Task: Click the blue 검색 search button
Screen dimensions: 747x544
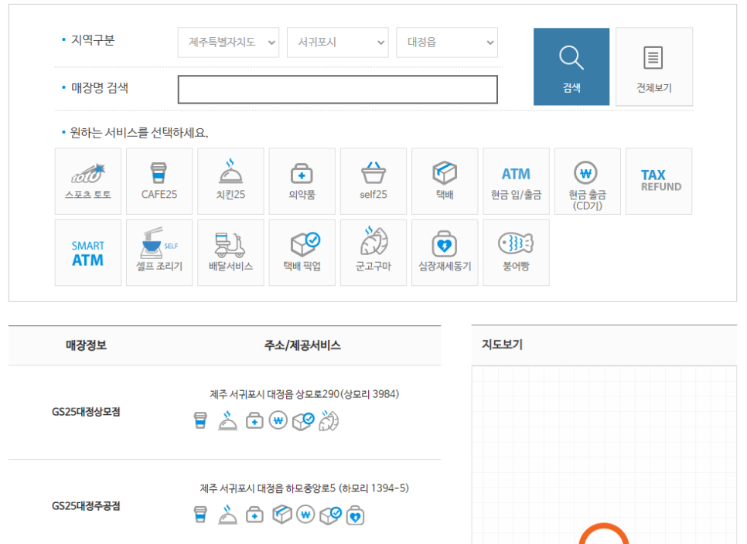Action: click(571, 66)
